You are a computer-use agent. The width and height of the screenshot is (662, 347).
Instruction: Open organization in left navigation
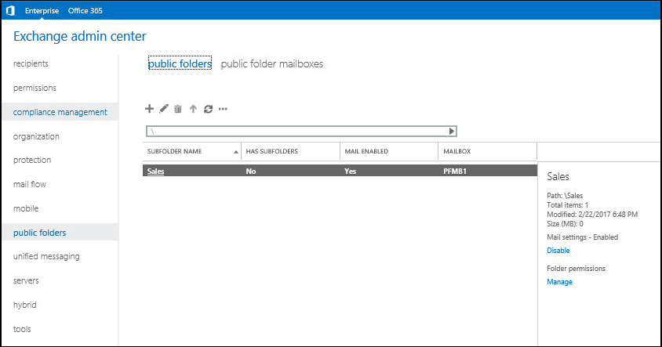[36, 136]
